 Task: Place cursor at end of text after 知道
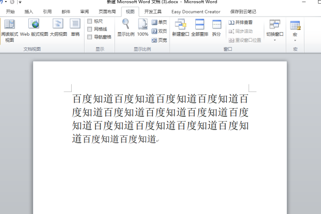coord(157,140)
